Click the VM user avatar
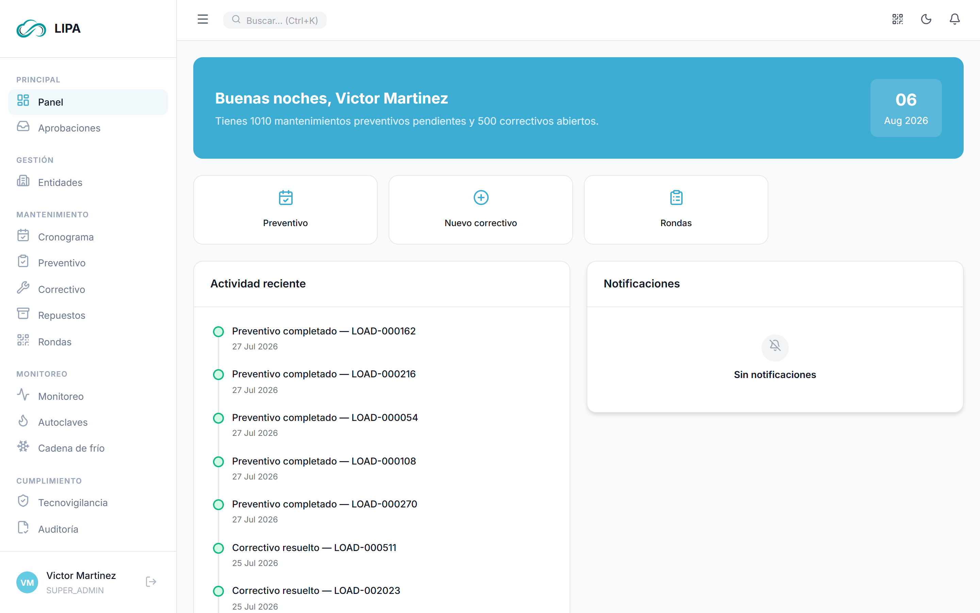The height and width of the screenshot is (613, 980). pyautogui.click(x=27, y=583)
